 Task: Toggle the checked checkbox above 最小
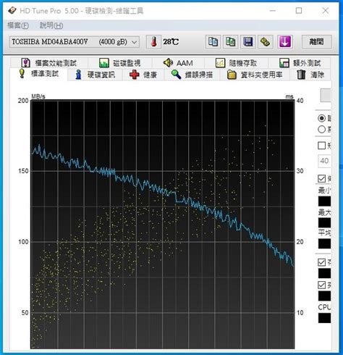click(x=322, y=179)
